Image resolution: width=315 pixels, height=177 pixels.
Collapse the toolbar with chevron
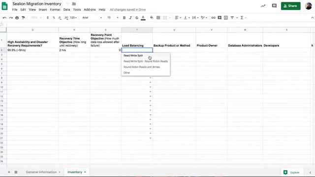point(312,18)
